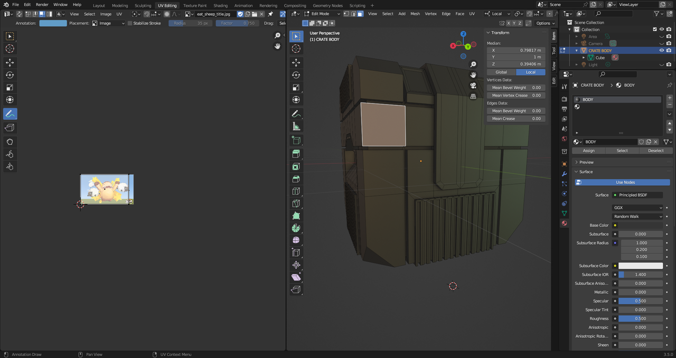This screenshot has width=676, height=358.
Task: Click the Extrude Region tool
Action: 296,154
